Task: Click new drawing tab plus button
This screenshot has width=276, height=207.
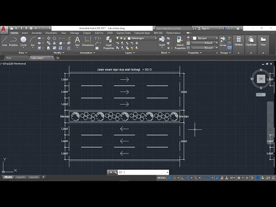Action: pyautogui.click(x=57, y=58)
